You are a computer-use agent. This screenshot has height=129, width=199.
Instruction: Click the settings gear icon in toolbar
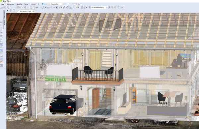(115, 8)
